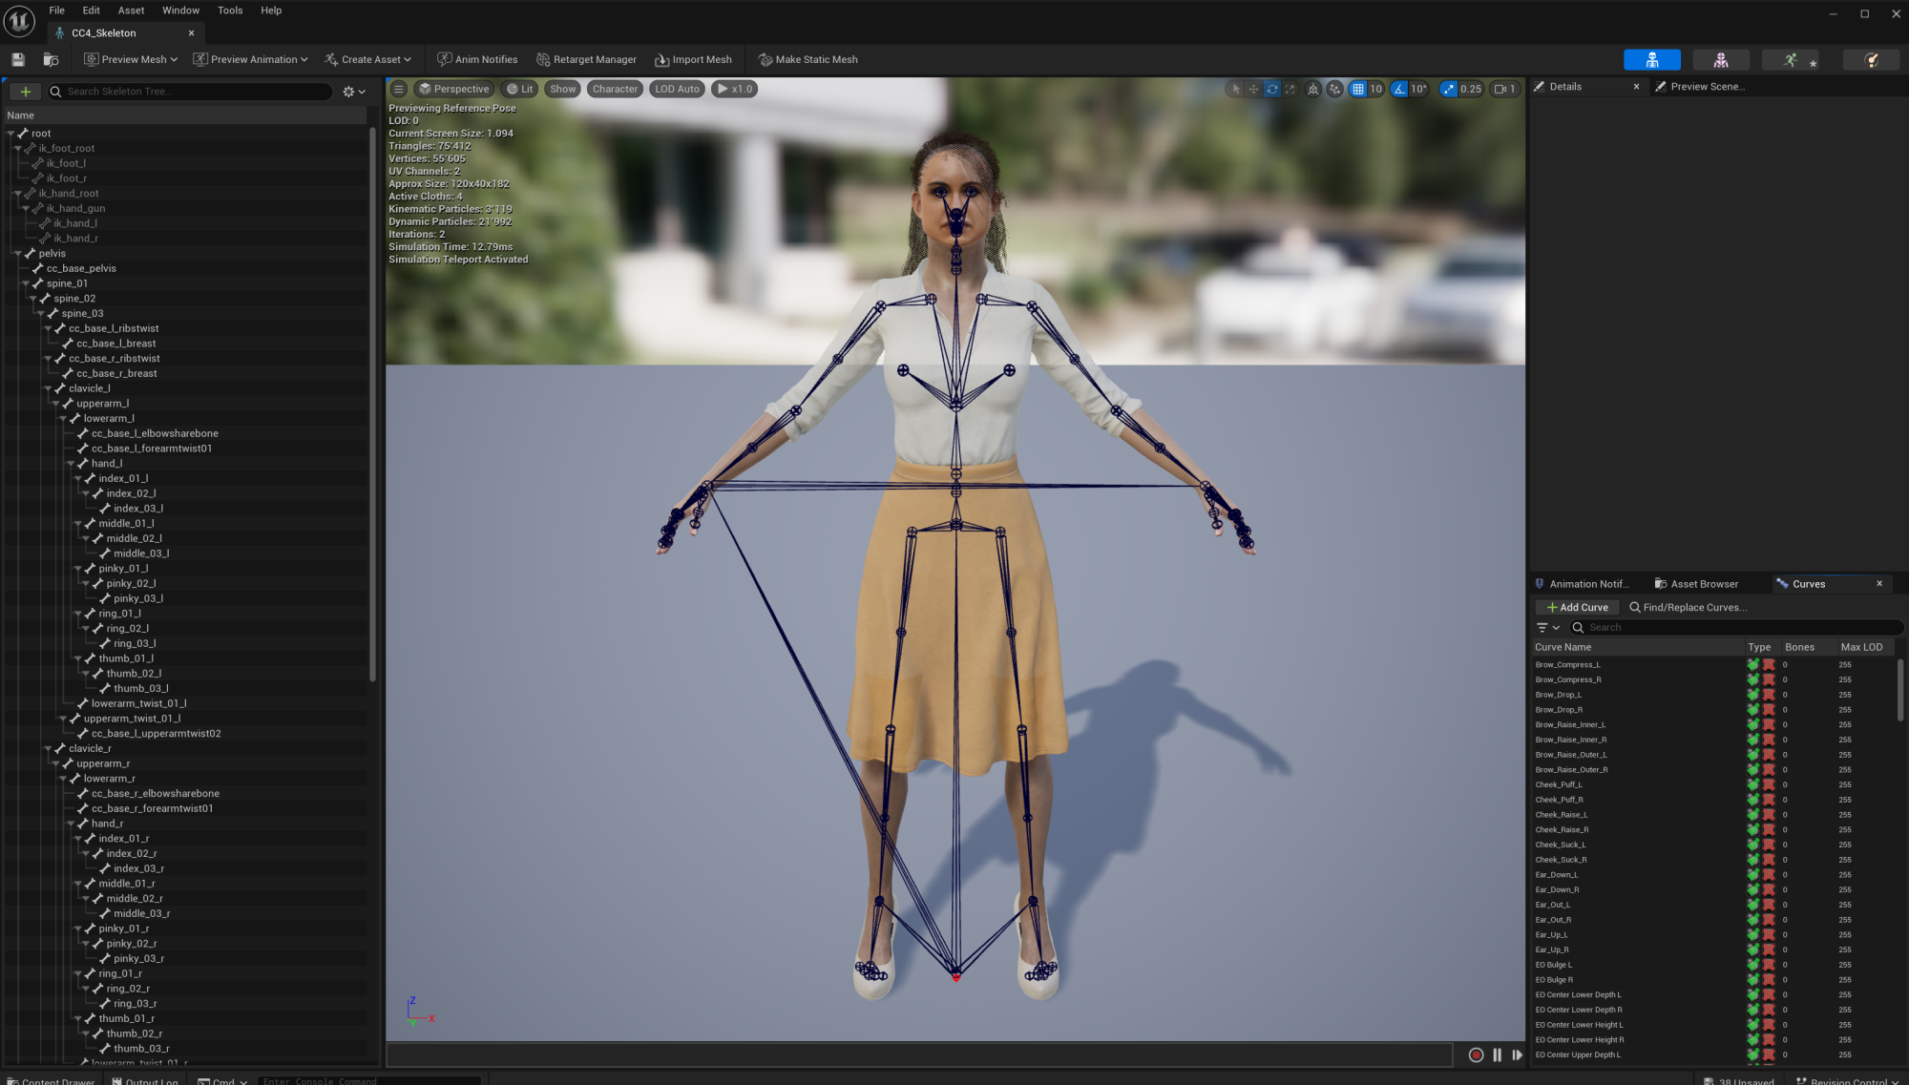Image resolution: width=1909 pixels, height=1085 pixels.
Task: Click the Unreal Engine logo icon
Action: (x=19, y=20)
